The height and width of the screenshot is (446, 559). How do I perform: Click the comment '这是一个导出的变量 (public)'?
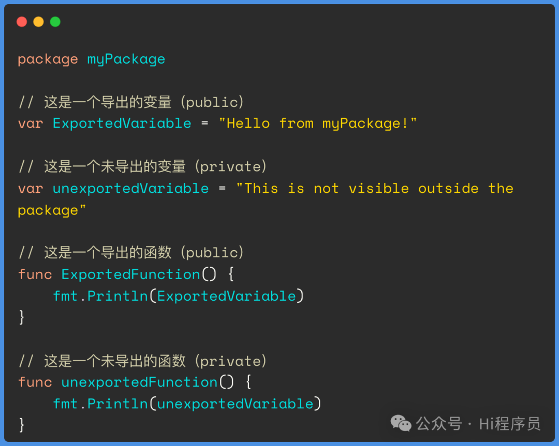click(144, 102)
